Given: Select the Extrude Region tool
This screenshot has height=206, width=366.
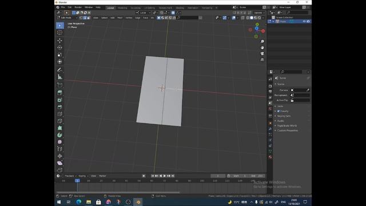Looking at the screenshot, I should tap(59, 93).
